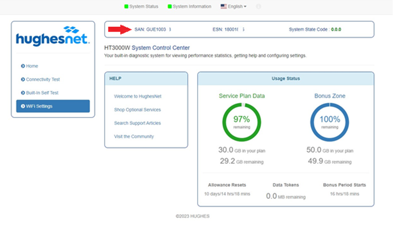This screenshot has width=401, height=226.
Task: Click the arrow icon beside Built-In Self Test
Action: [23, 93]
